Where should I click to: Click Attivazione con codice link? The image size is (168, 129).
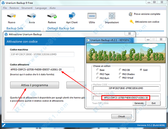(147, 22)
